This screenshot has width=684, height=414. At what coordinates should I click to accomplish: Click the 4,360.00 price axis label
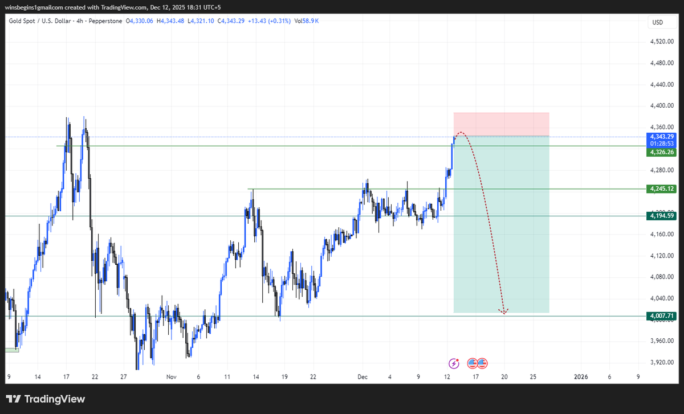click(x=662, y=127)
